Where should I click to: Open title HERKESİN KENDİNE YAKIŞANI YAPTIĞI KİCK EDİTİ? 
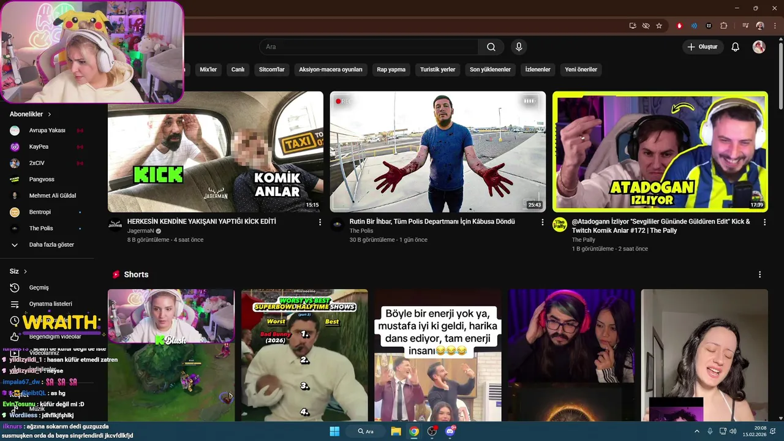202,222
